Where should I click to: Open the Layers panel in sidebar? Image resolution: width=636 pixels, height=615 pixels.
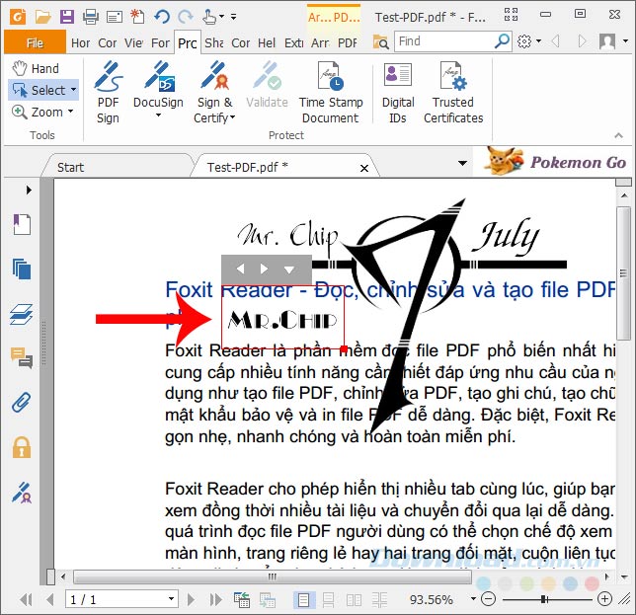point(22,314)
